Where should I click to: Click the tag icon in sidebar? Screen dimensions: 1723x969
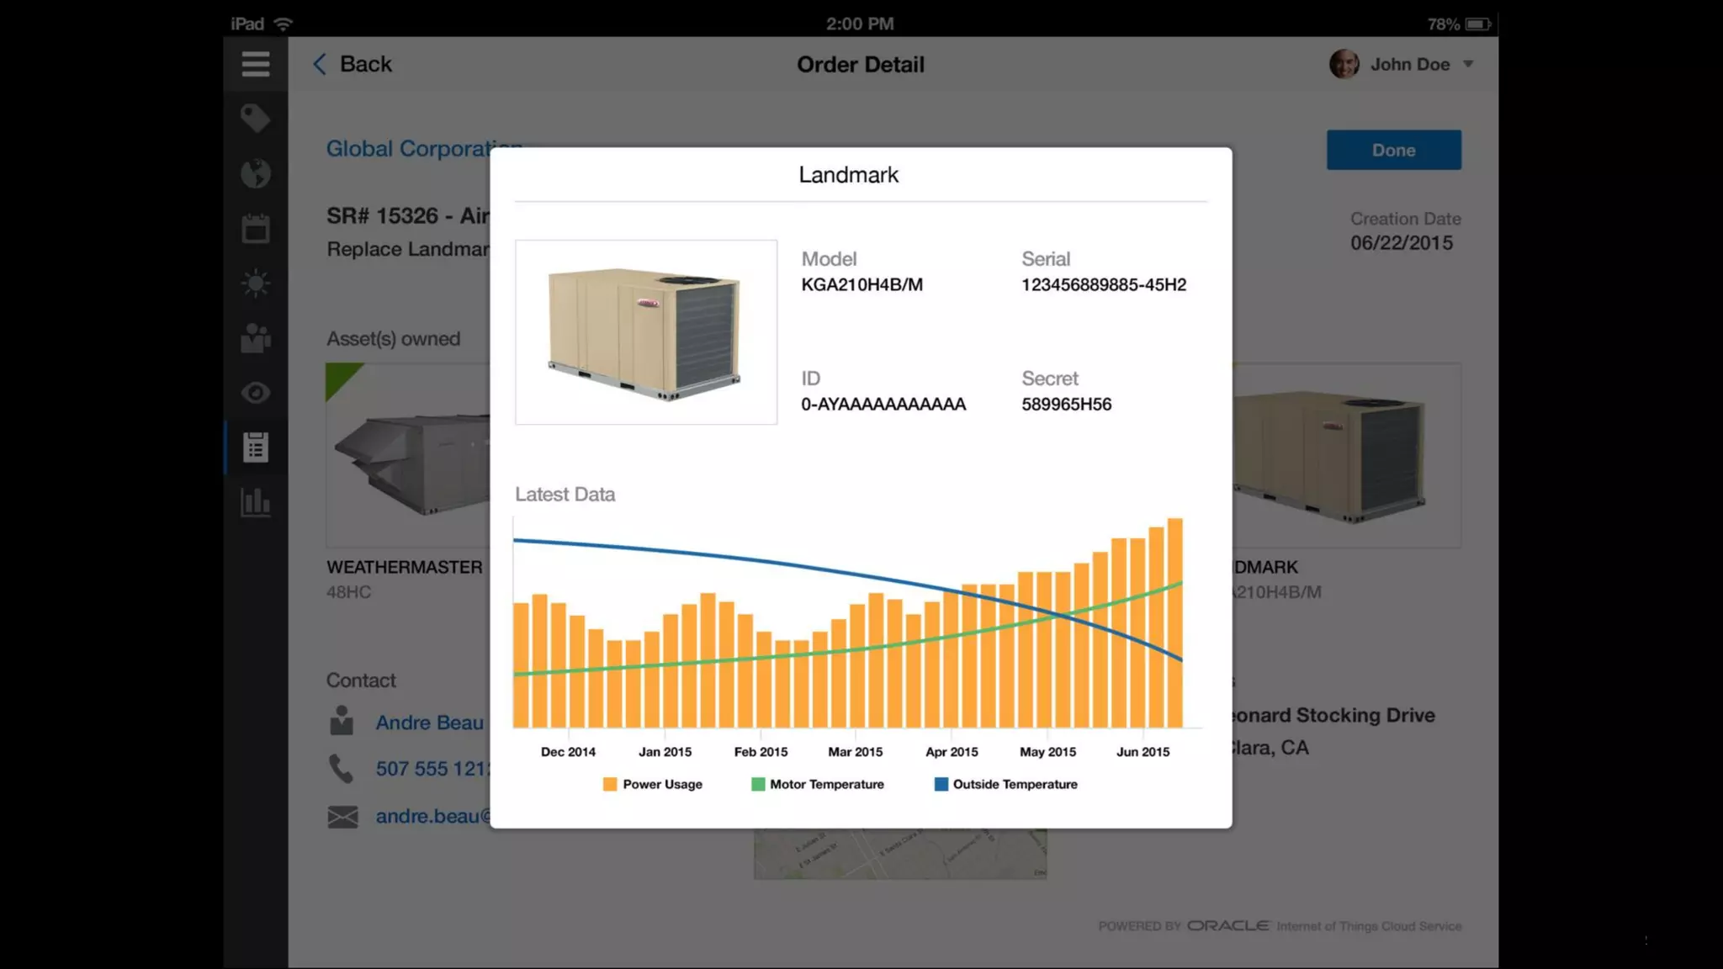[x=255, y=118]
